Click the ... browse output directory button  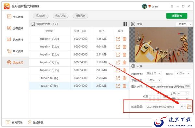(x=183, y=107)
